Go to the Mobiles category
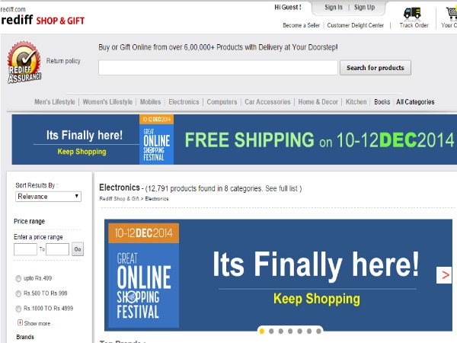 coord(150,102)
